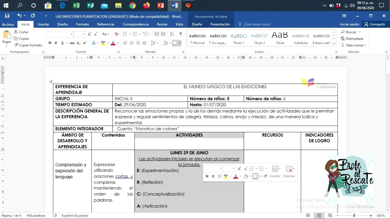Switch to the Referencias tab
The width and height of the screenshot is (390, 219).
pyautogui.click(x=106, y=24)
